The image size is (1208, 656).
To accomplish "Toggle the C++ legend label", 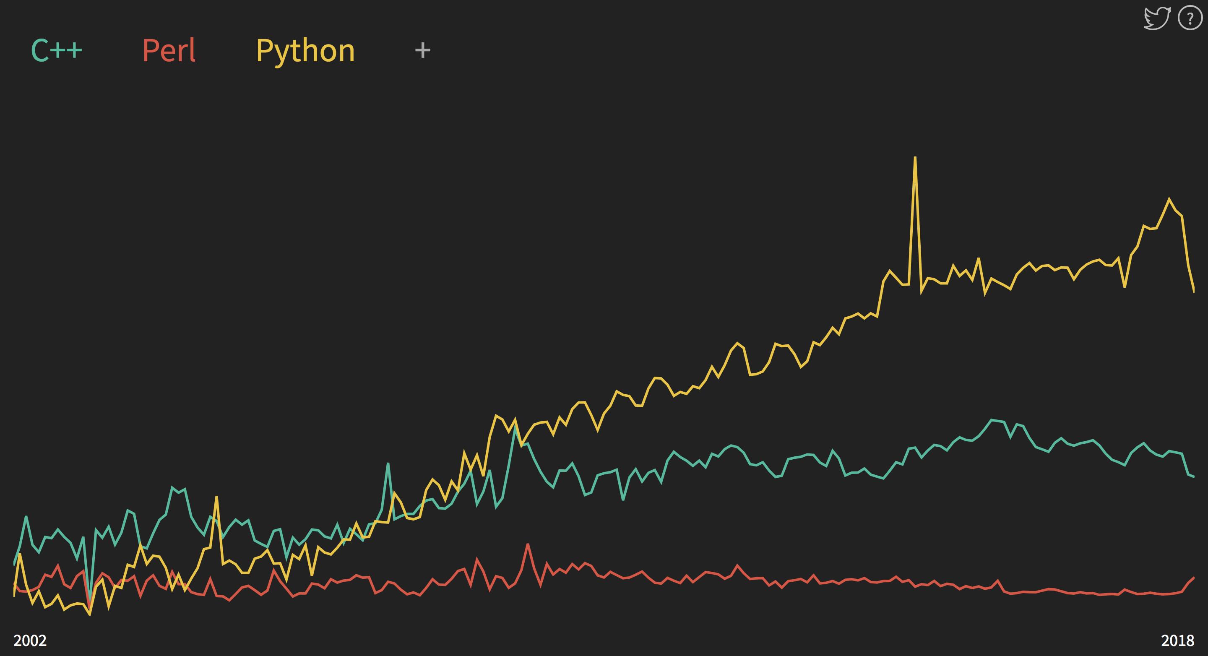I will pos(57,50).
